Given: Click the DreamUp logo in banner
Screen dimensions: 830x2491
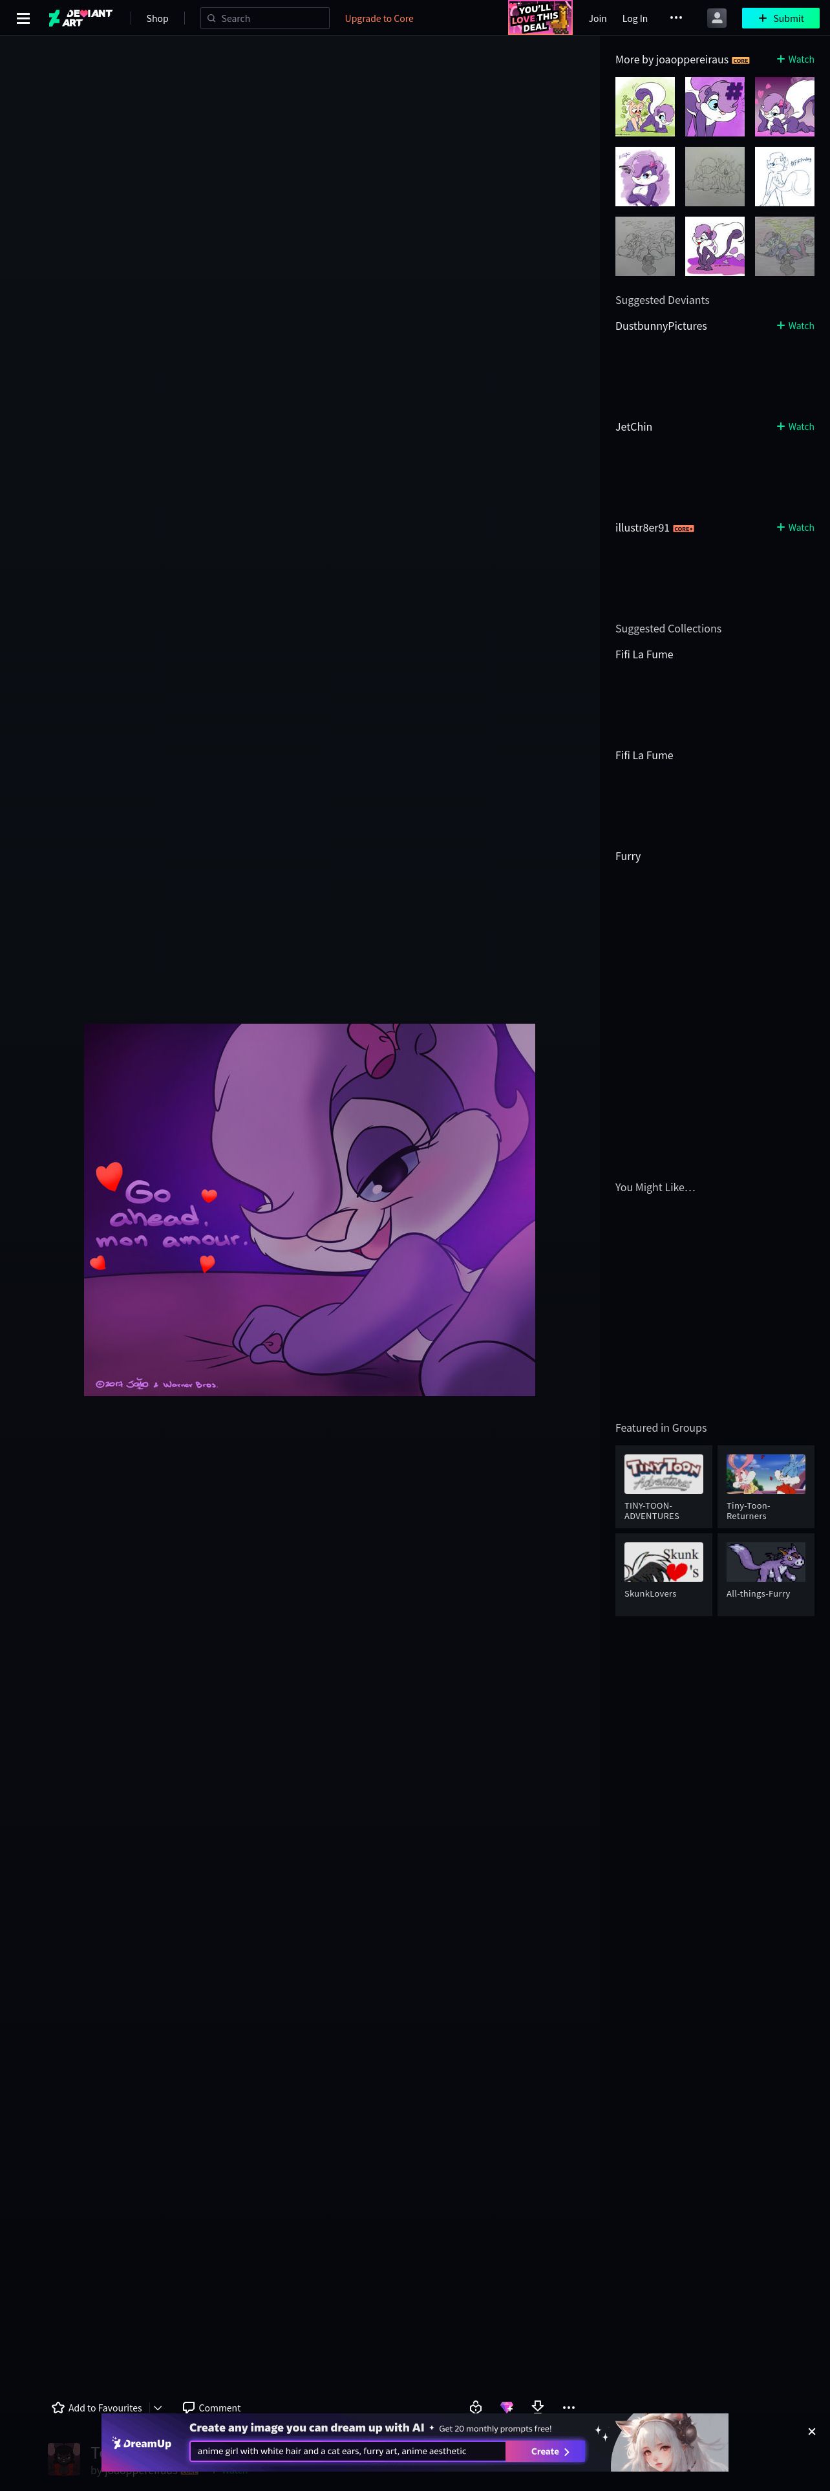Looking at the screenshot, I should (142, 2444).
